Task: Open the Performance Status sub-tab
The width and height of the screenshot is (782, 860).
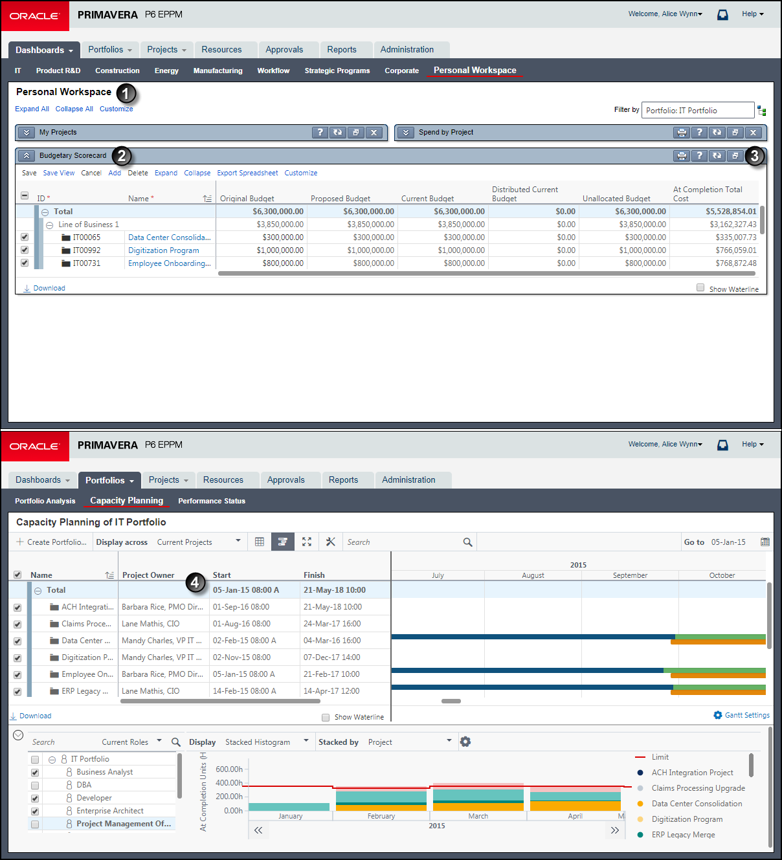Action: (x=212, y=501)
